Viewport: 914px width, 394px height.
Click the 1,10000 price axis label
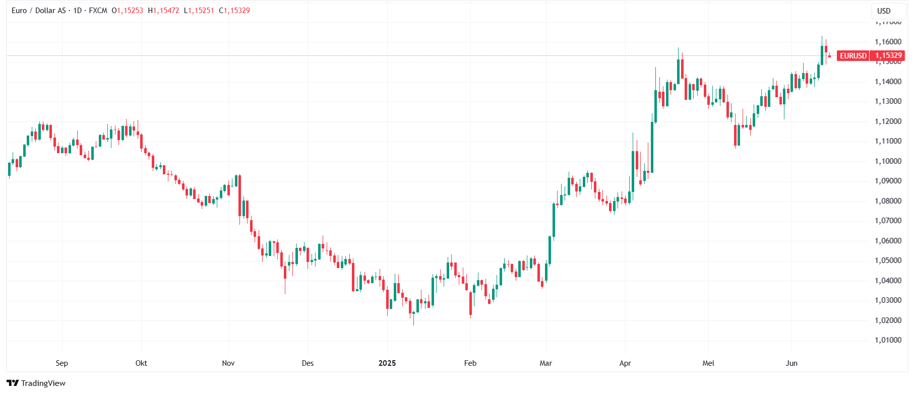(x=888, y=161)
